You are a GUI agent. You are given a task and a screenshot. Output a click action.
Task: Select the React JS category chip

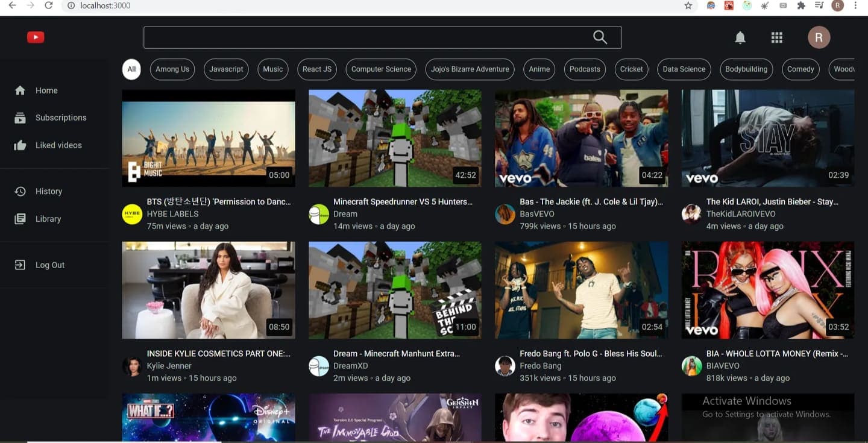tap(317, 69)
